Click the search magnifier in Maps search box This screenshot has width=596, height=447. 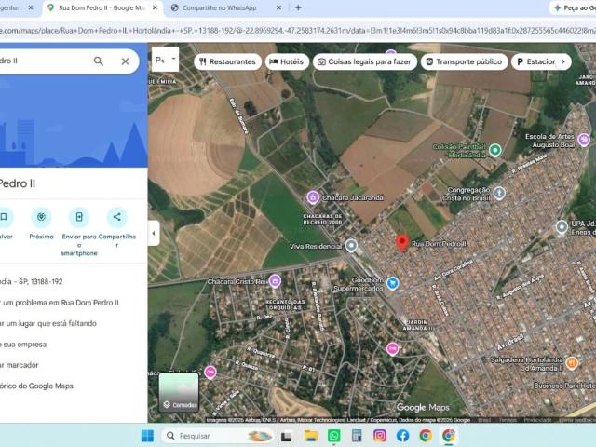(99, 61)
